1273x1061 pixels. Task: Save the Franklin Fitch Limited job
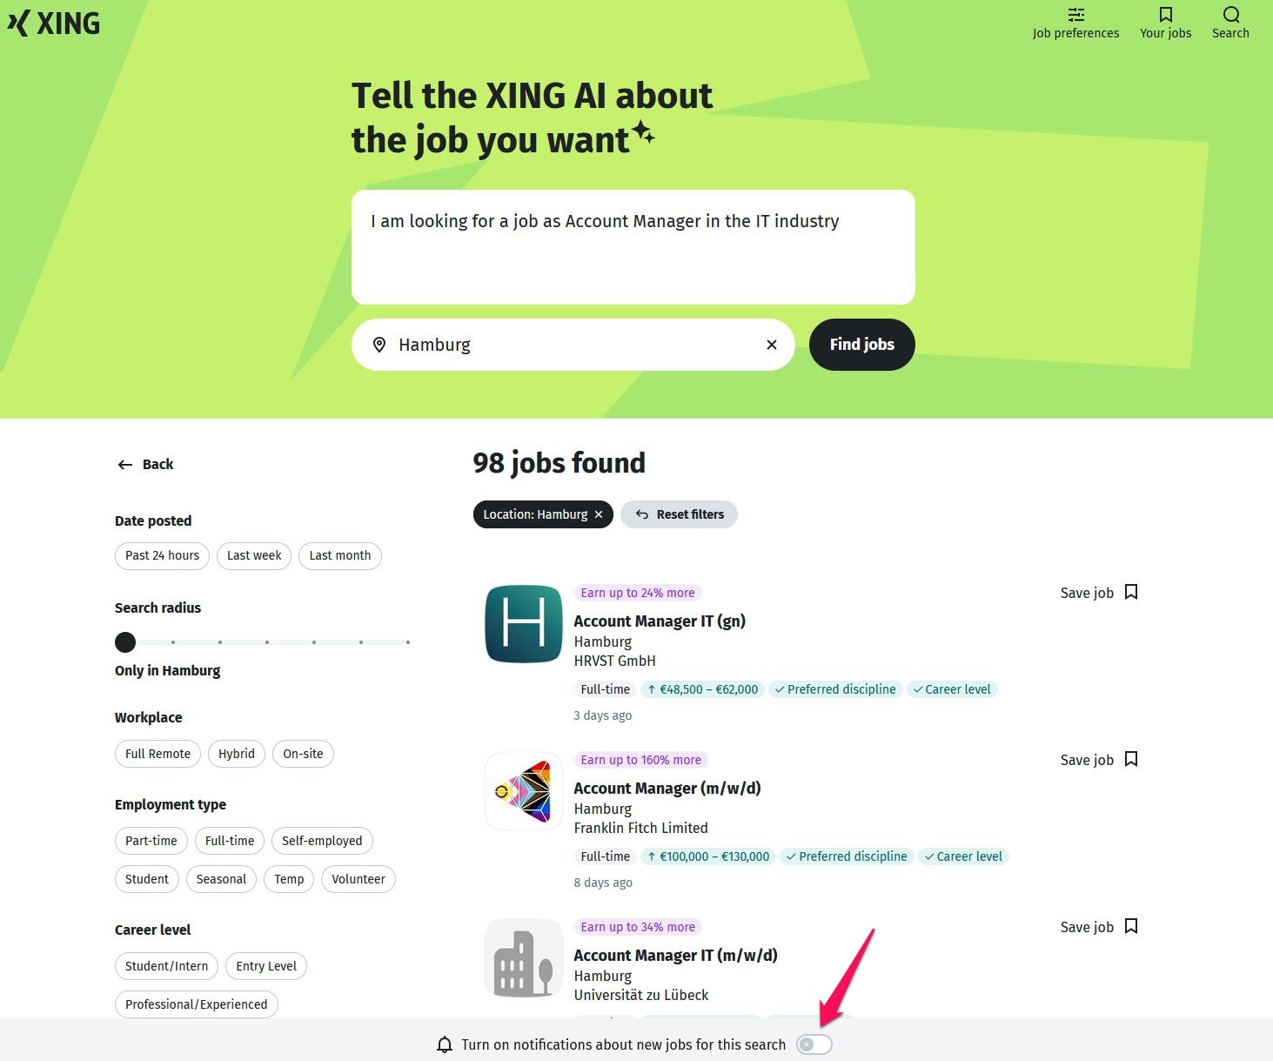[1099, 759]
